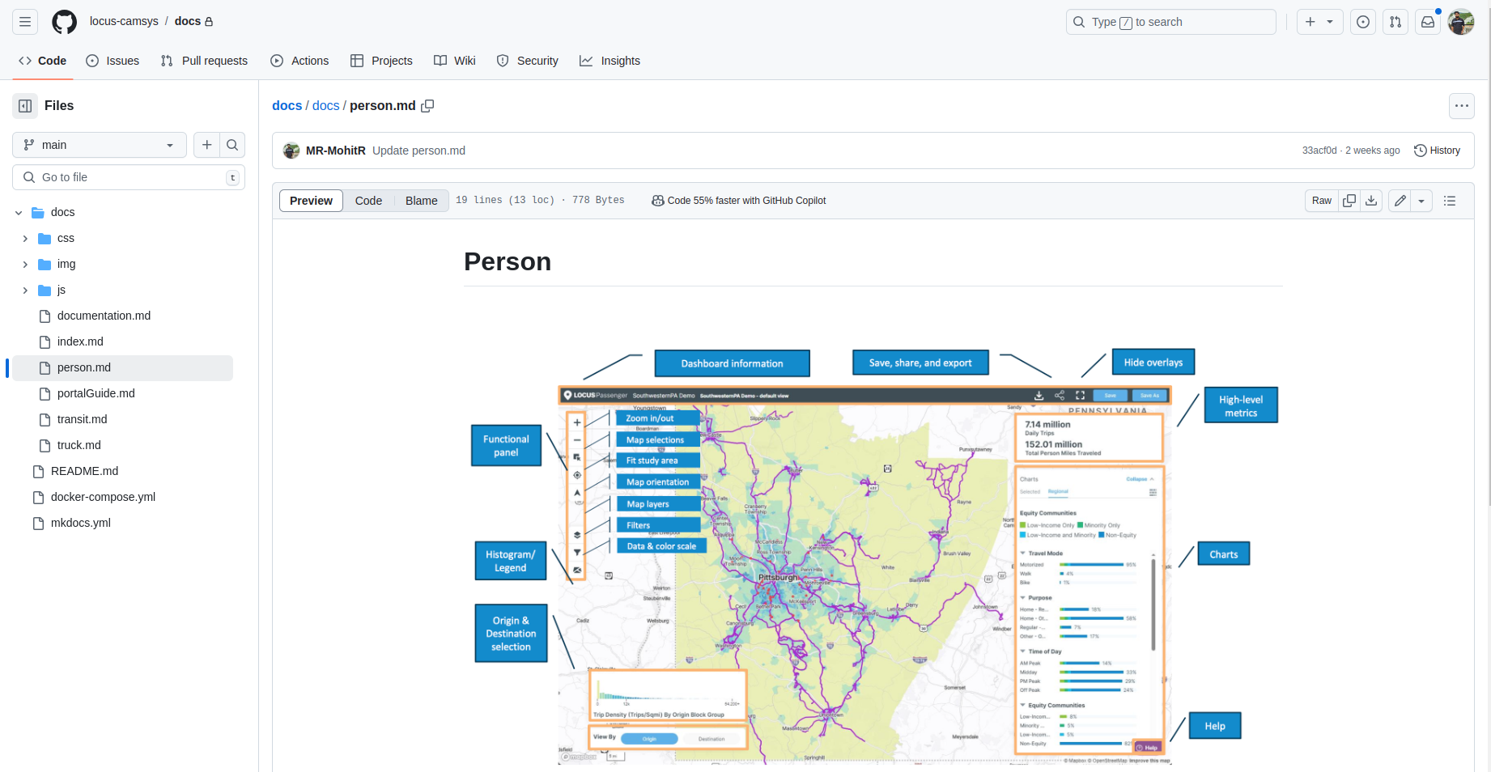Copy the person.md file path

click(x=427, y=106)
